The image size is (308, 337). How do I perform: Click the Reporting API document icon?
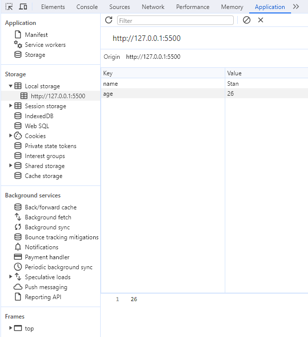coord(18,297)
